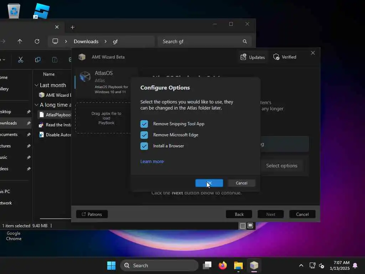This screenshot has width=365, height=274.
Task: Click gf folder in the breadcrumb
Action: tap(115, 41)
